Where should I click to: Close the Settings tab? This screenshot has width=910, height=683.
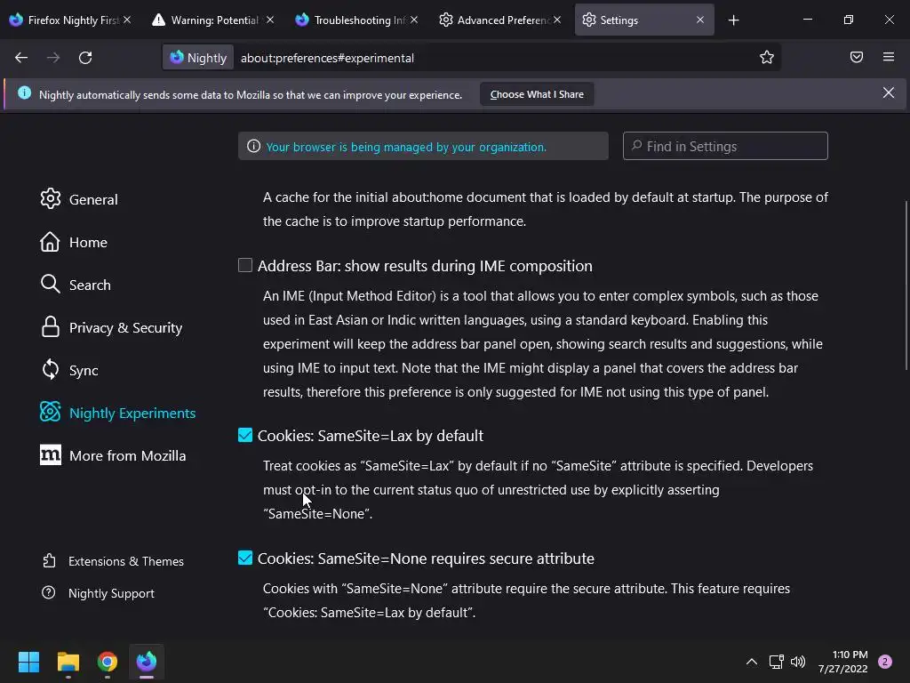click(700, 20)
